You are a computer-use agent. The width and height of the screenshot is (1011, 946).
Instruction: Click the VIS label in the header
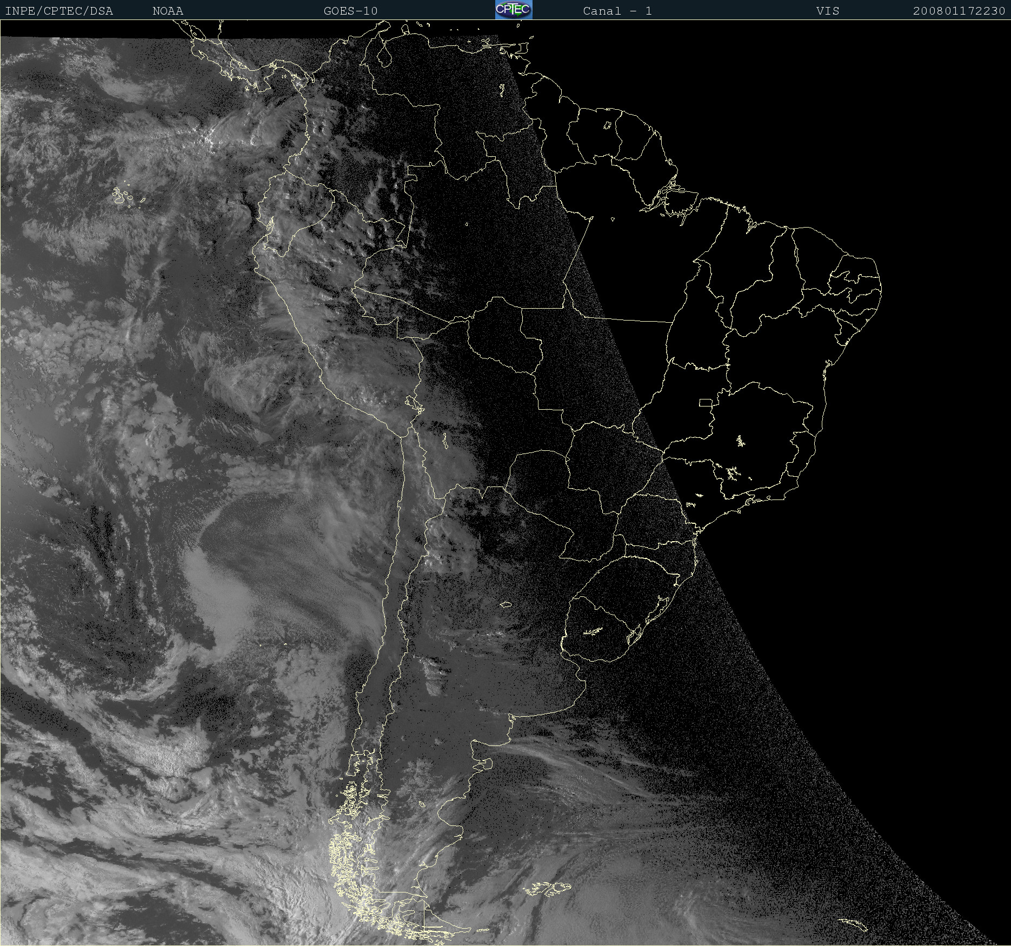[x=828, y=11]
